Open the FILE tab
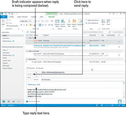The width and height of the screenshot is (126, 115). tap(4, 17)
